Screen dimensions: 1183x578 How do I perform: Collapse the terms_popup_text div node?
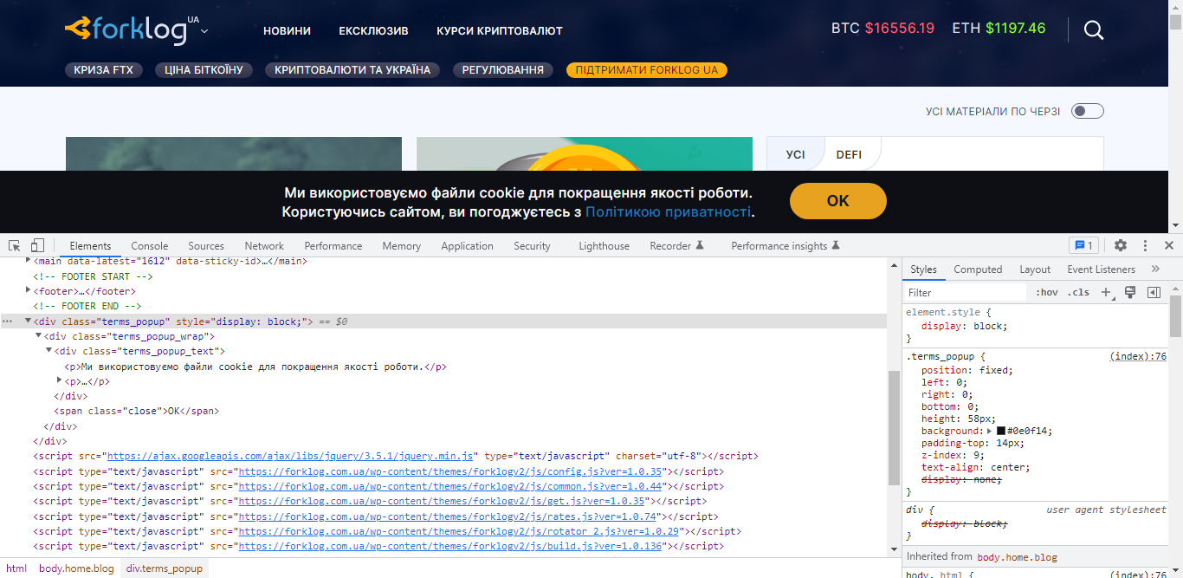pos(49,351)
